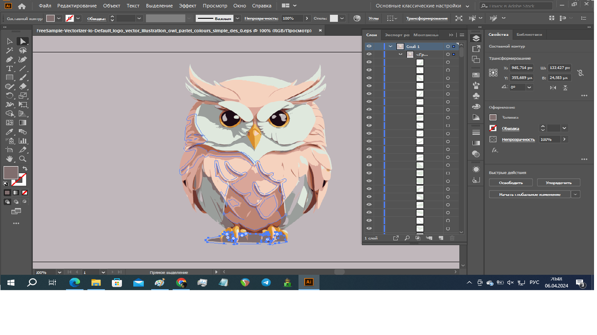597x335 pixels.
Task: Set drawing mode to Draw Behind
Action: click(x=16, y=202)
